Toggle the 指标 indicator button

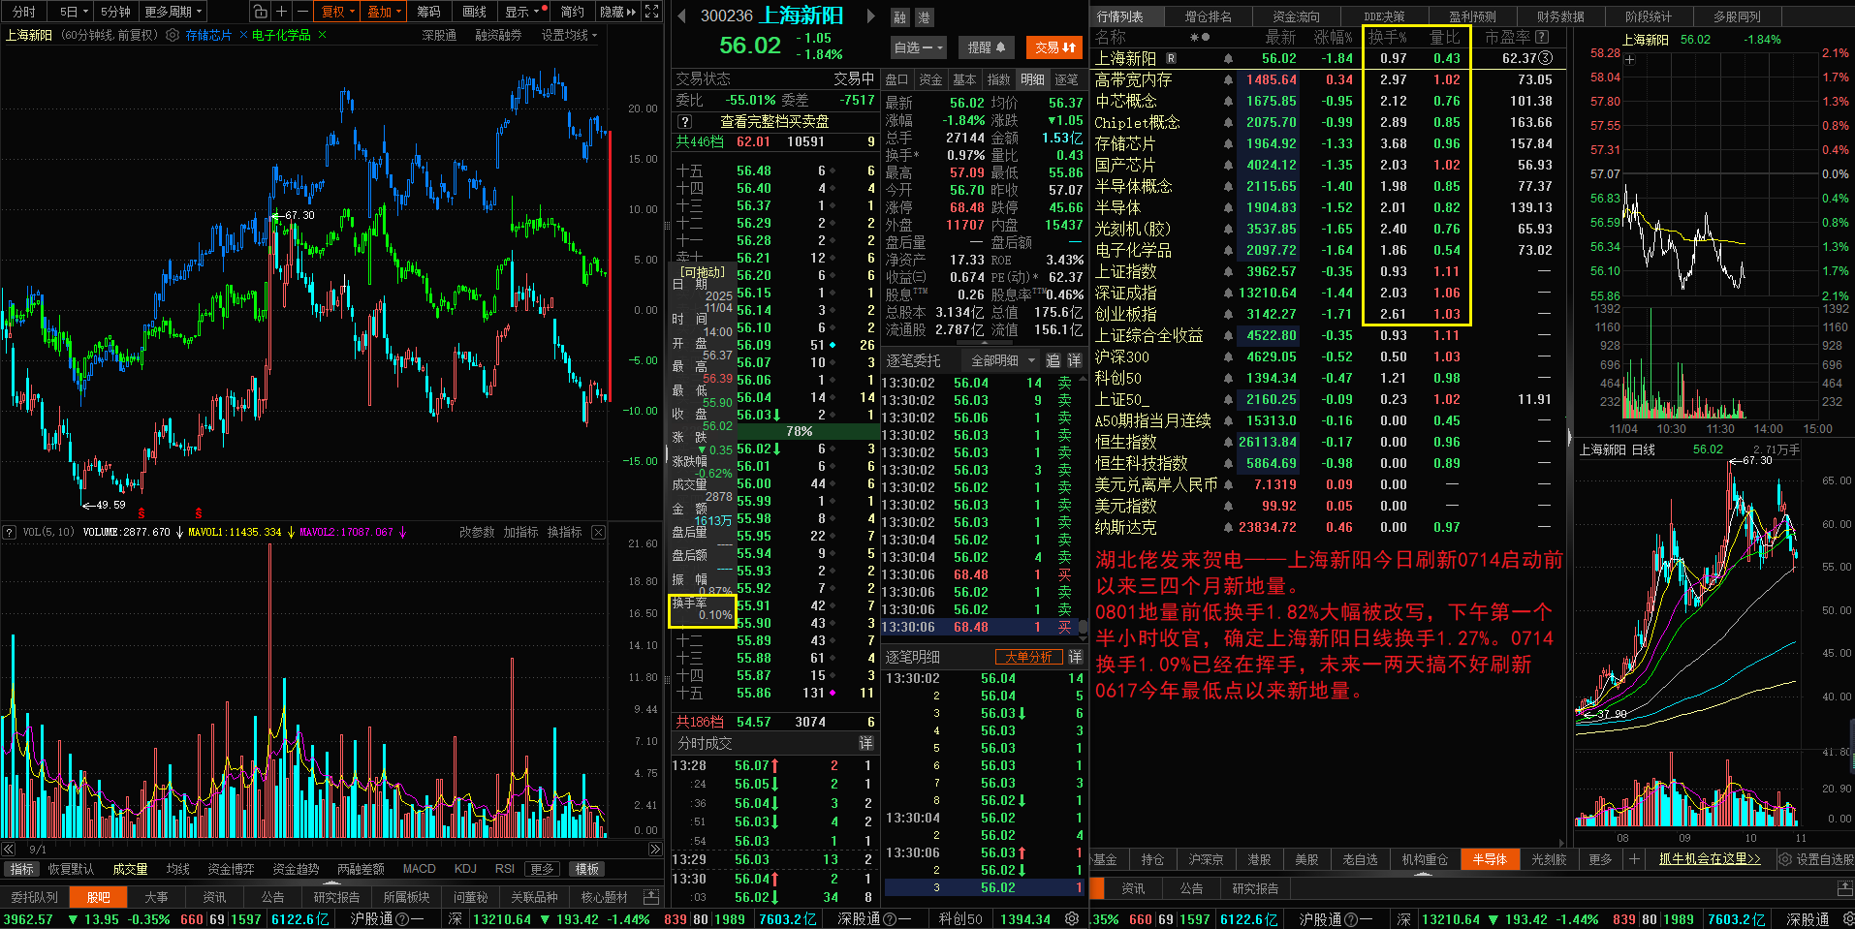point(21,869)
